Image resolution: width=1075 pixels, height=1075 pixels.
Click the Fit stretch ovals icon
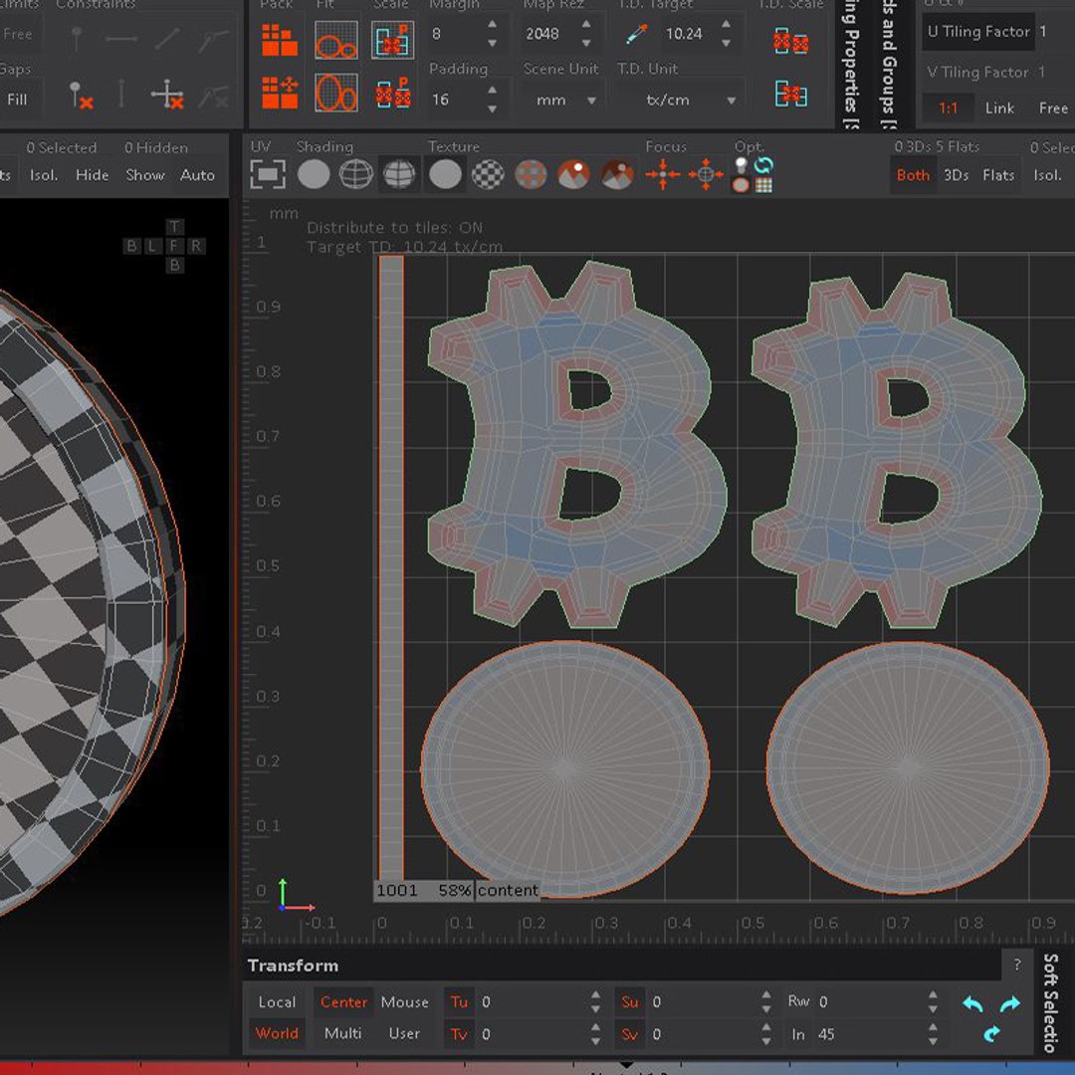[336, 93]
